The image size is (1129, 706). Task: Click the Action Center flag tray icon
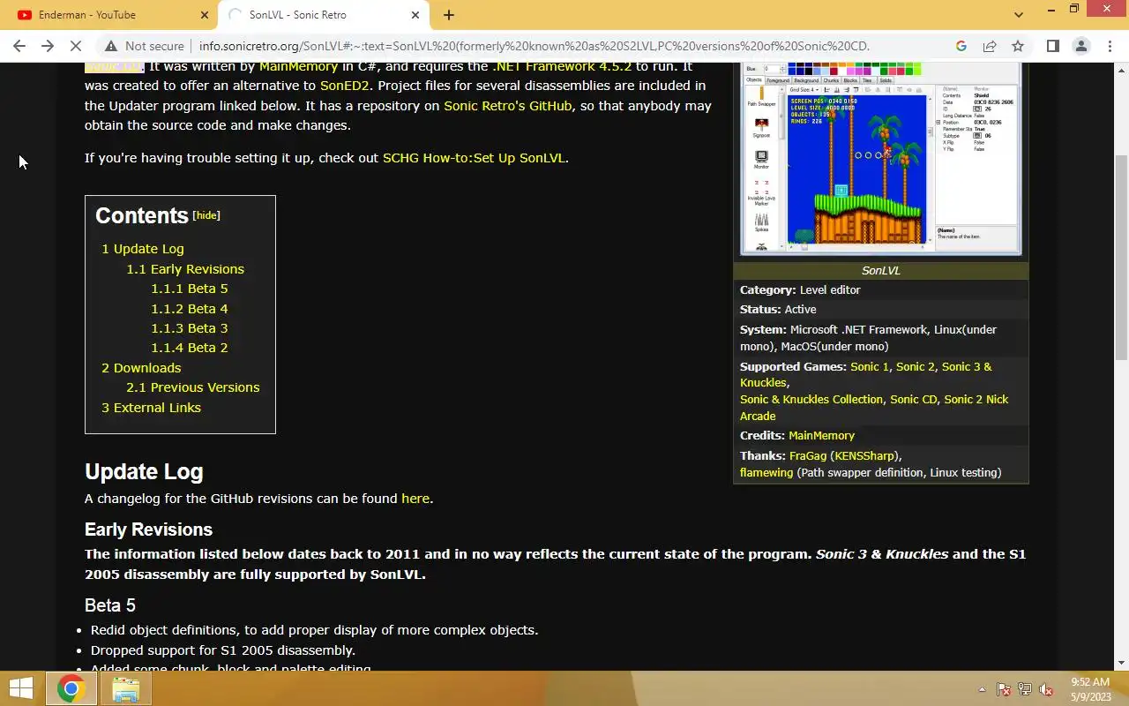tap(1004, 689)
